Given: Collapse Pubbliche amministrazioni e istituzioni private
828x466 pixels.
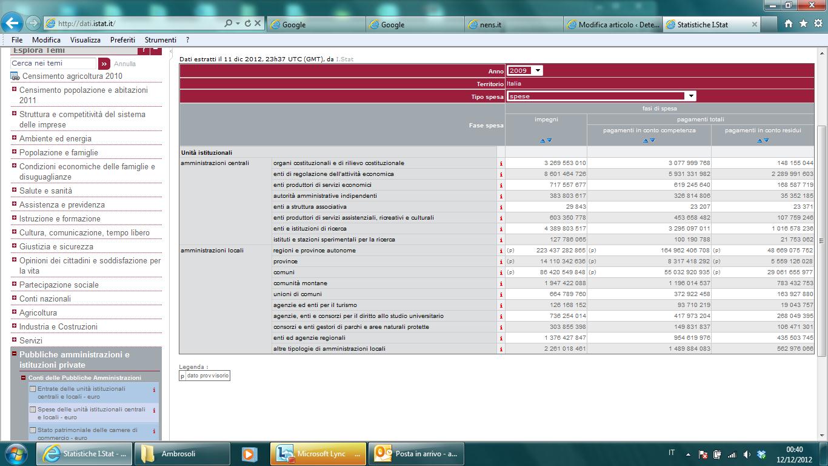Looking at the screenshot, I should tap(14, 354).
